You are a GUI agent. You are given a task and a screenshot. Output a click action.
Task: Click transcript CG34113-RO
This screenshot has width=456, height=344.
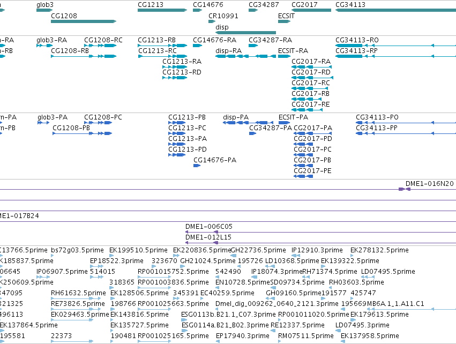click(x=357, y=40)
